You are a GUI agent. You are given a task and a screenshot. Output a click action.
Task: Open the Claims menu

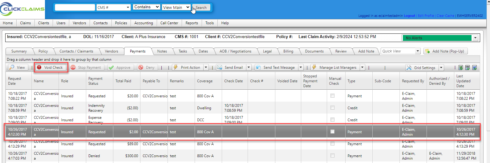pos(25,23)
